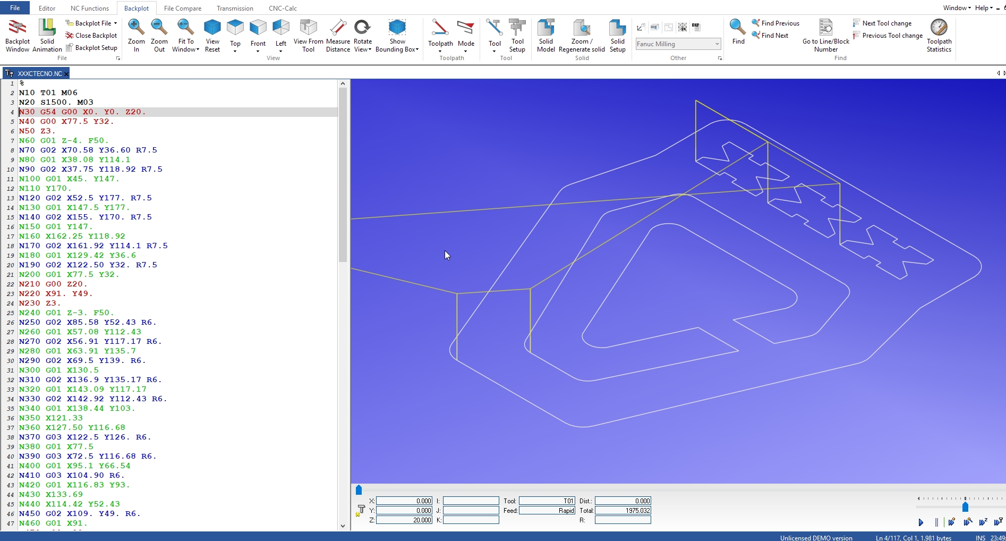Select line N210 G00 Z20.
The height and width of the screenshot is (541, 1006).
[53, 284]
